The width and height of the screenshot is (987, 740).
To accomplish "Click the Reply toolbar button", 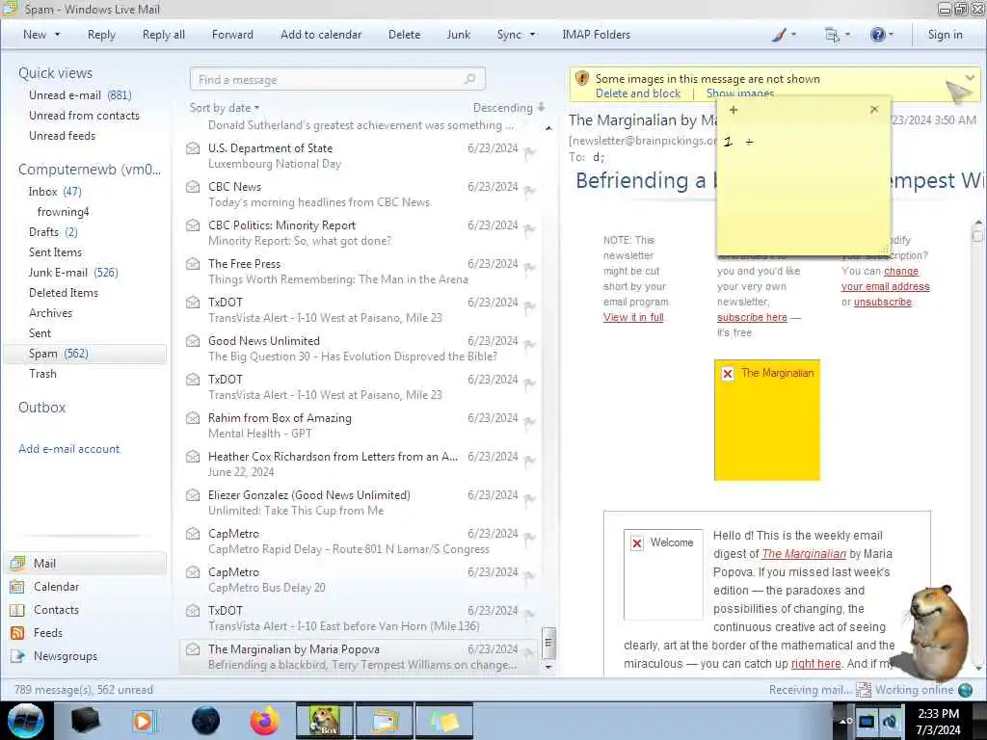I will 101,35.
